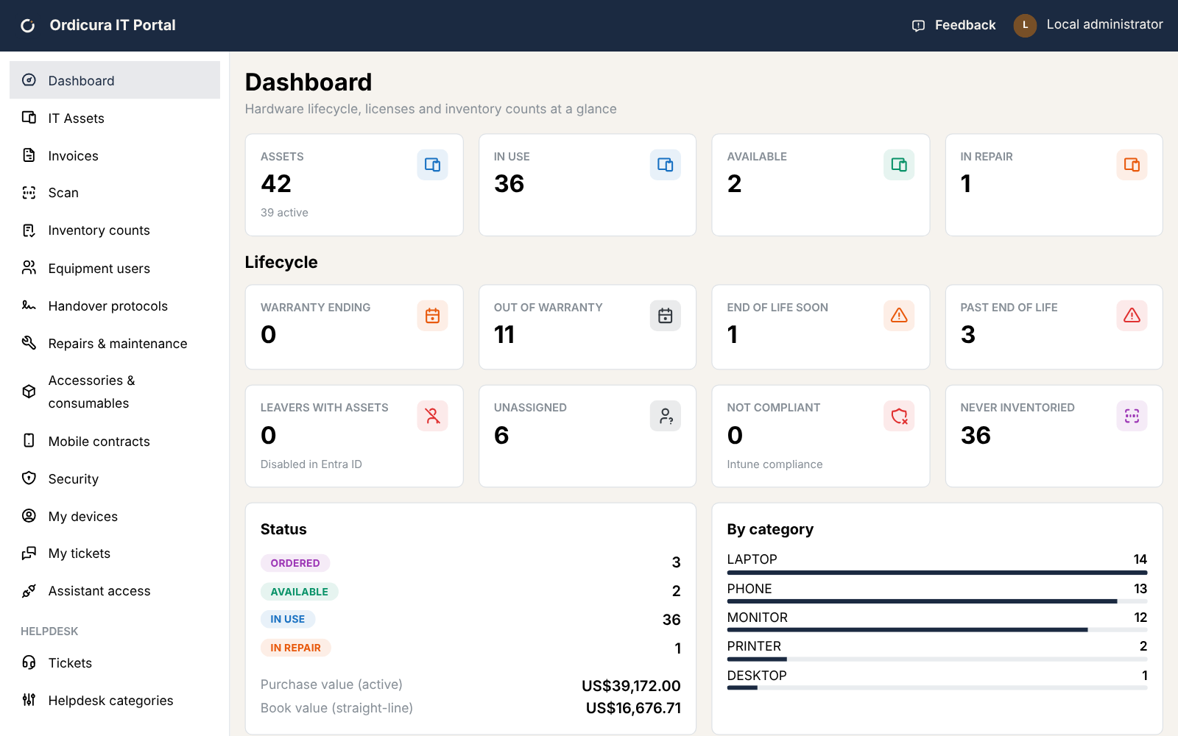
Task: Click the Leavers With Assets user icon
Action: click(432, 416)
